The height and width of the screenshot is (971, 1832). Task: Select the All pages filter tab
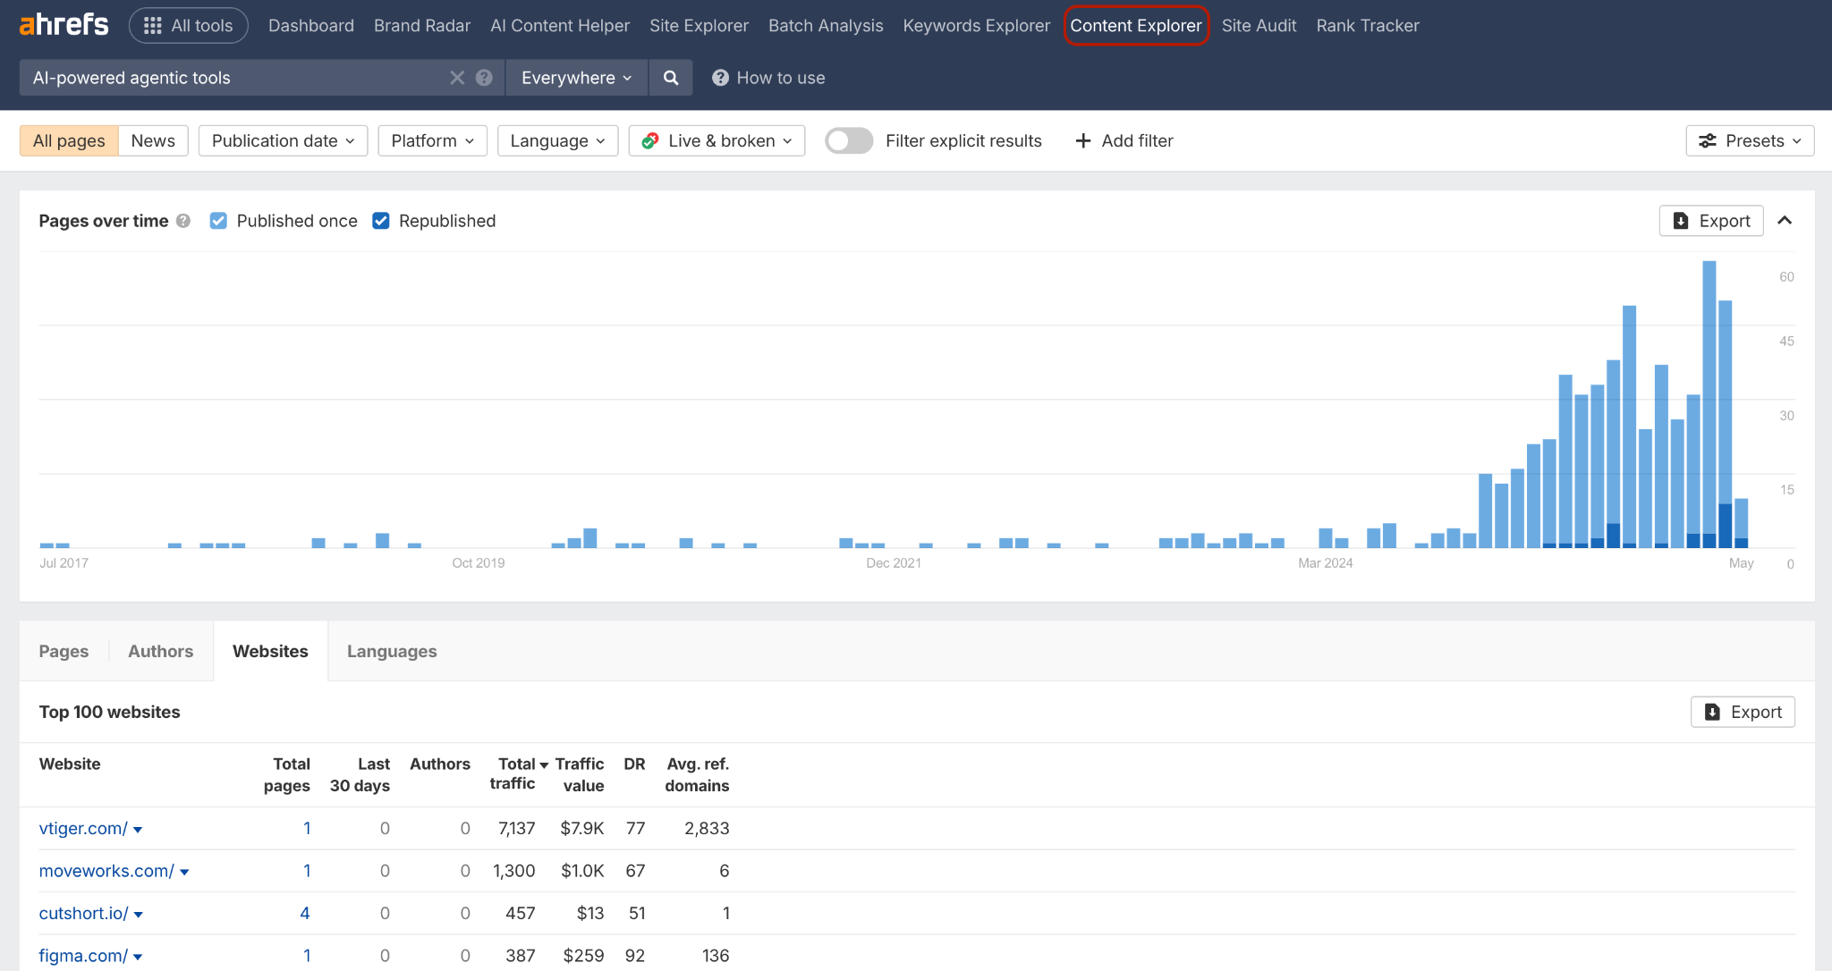pos(69,140)
